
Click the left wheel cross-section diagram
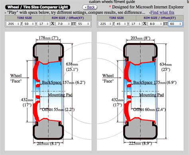point(48,91)
